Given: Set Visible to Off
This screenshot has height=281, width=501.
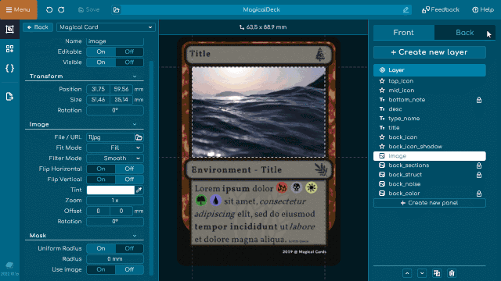Looking at the screenshot, I should coord(129,62).
